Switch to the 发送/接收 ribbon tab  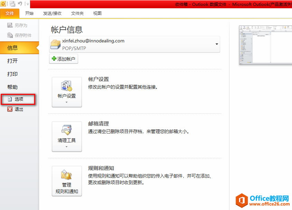pyautogui.click(x=52, y=13)
